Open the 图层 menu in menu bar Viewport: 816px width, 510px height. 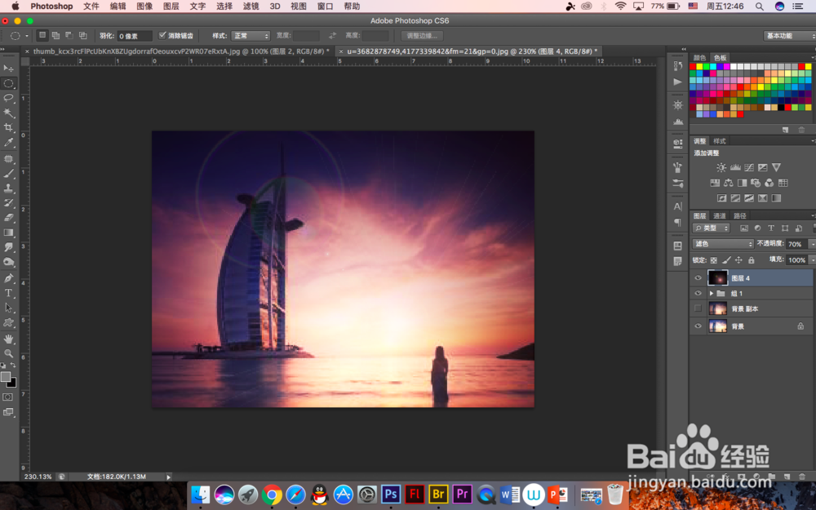pyautogui.click(x=171, y=7)
